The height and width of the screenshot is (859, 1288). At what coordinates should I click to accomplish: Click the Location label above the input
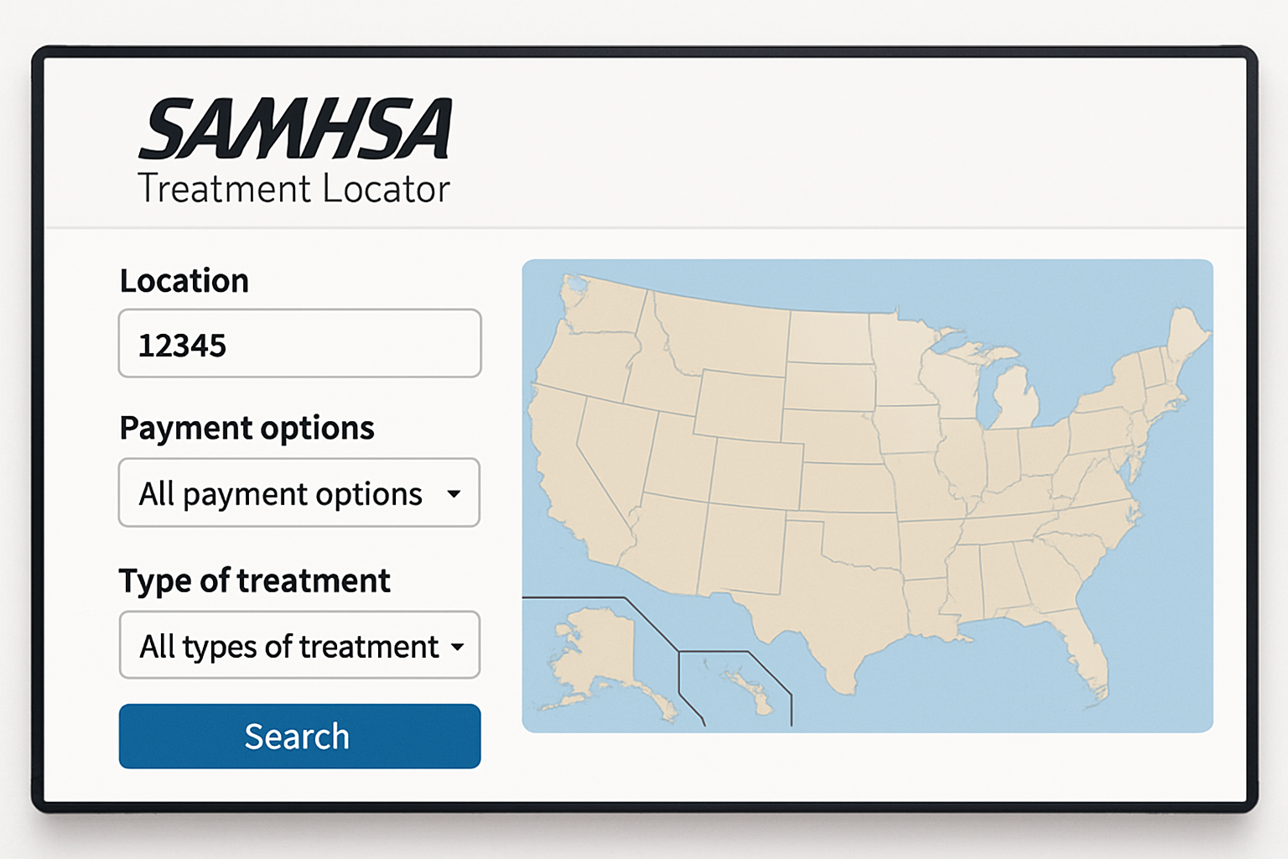(x=184, y=280)
